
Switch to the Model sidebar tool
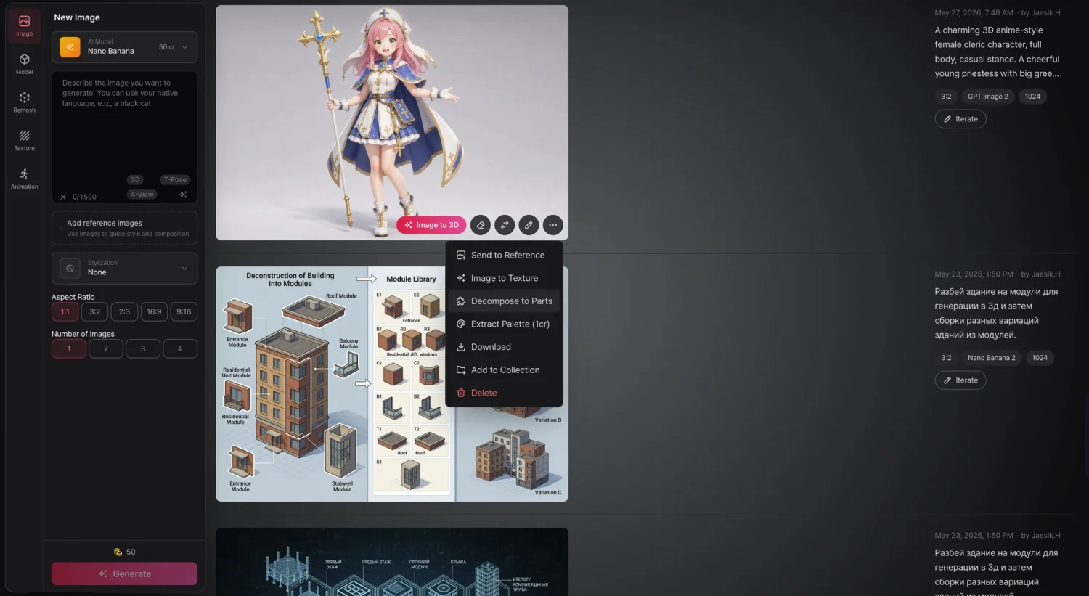[x=24, y=64]
